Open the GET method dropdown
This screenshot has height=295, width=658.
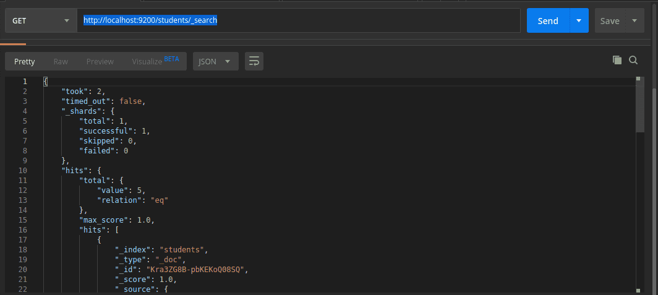click(x=40, y=20)
